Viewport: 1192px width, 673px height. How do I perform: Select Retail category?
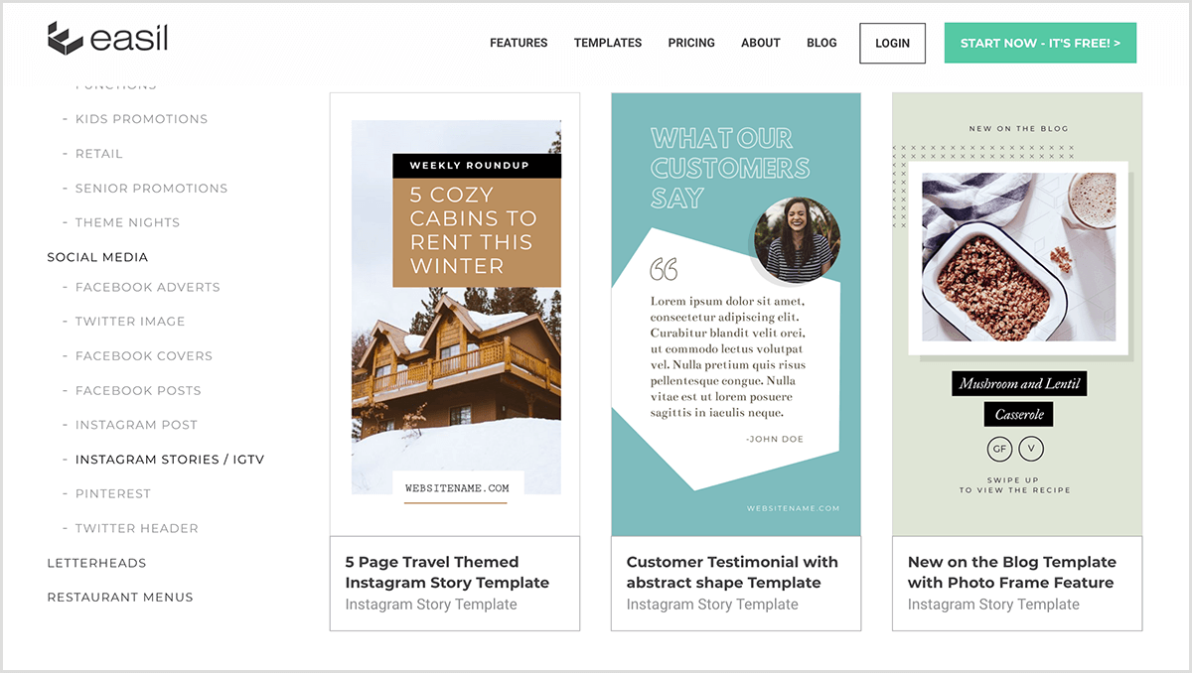tap(99, 154)
